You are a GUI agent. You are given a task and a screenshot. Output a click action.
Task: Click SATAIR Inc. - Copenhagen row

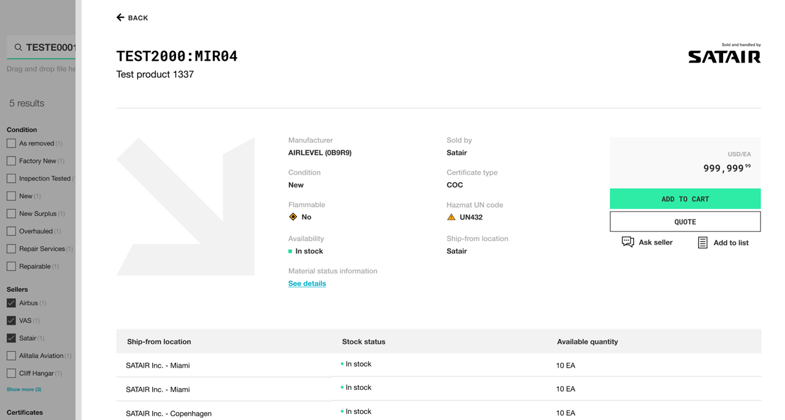coord(438,413)
